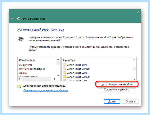Viewport: 150px width, 115px height.
Task: Click the driver icon for Canon Inkjet S200
Action: (64, 73)
